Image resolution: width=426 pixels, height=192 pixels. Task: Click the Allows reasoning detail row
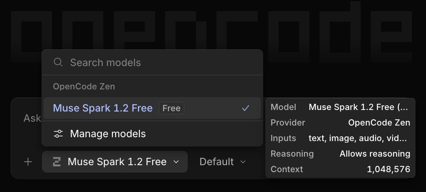pos(340,154)
